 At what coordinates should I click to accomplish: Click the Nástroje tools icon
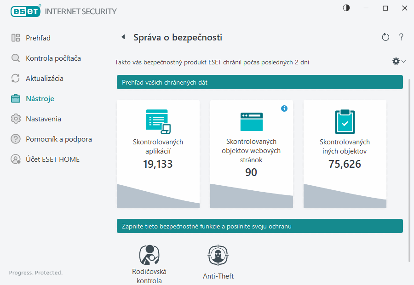click(x=15, y=98)
